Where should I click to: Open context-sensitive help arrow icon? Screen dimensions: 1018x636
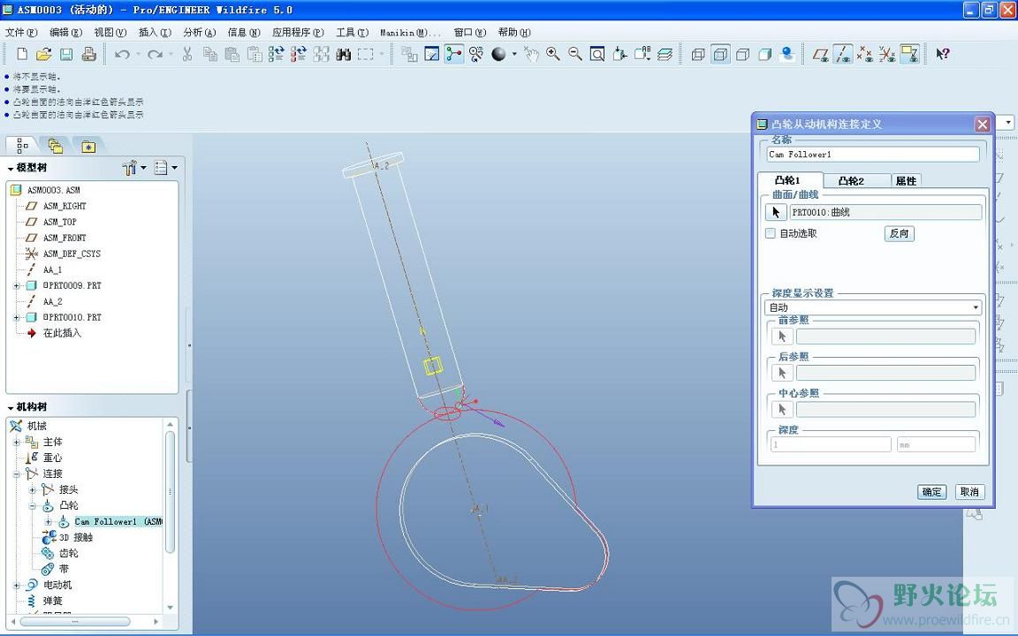tap(943, 55)
